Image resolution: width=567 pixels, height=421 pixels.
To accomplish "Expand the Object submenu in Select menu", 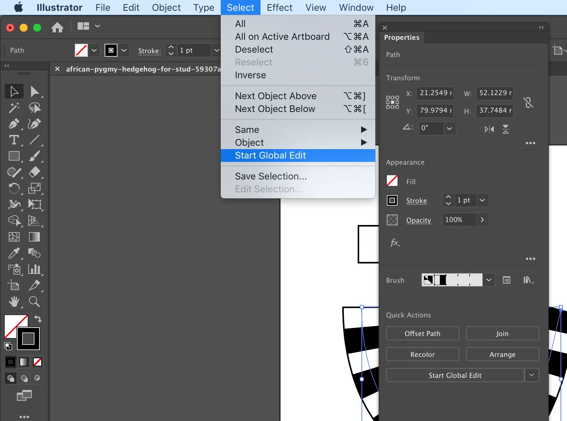I will click(x=298, y=142).
